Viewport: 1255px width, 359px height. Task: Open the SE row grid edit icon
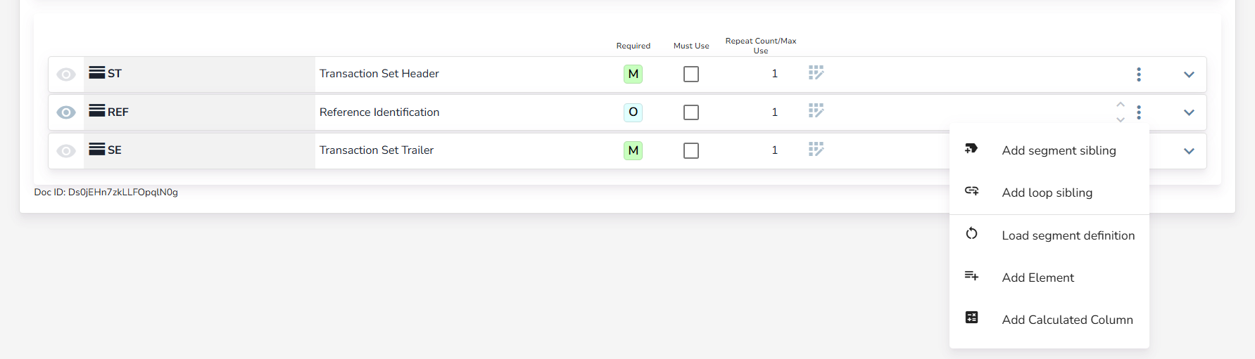[x=816, y=150]
